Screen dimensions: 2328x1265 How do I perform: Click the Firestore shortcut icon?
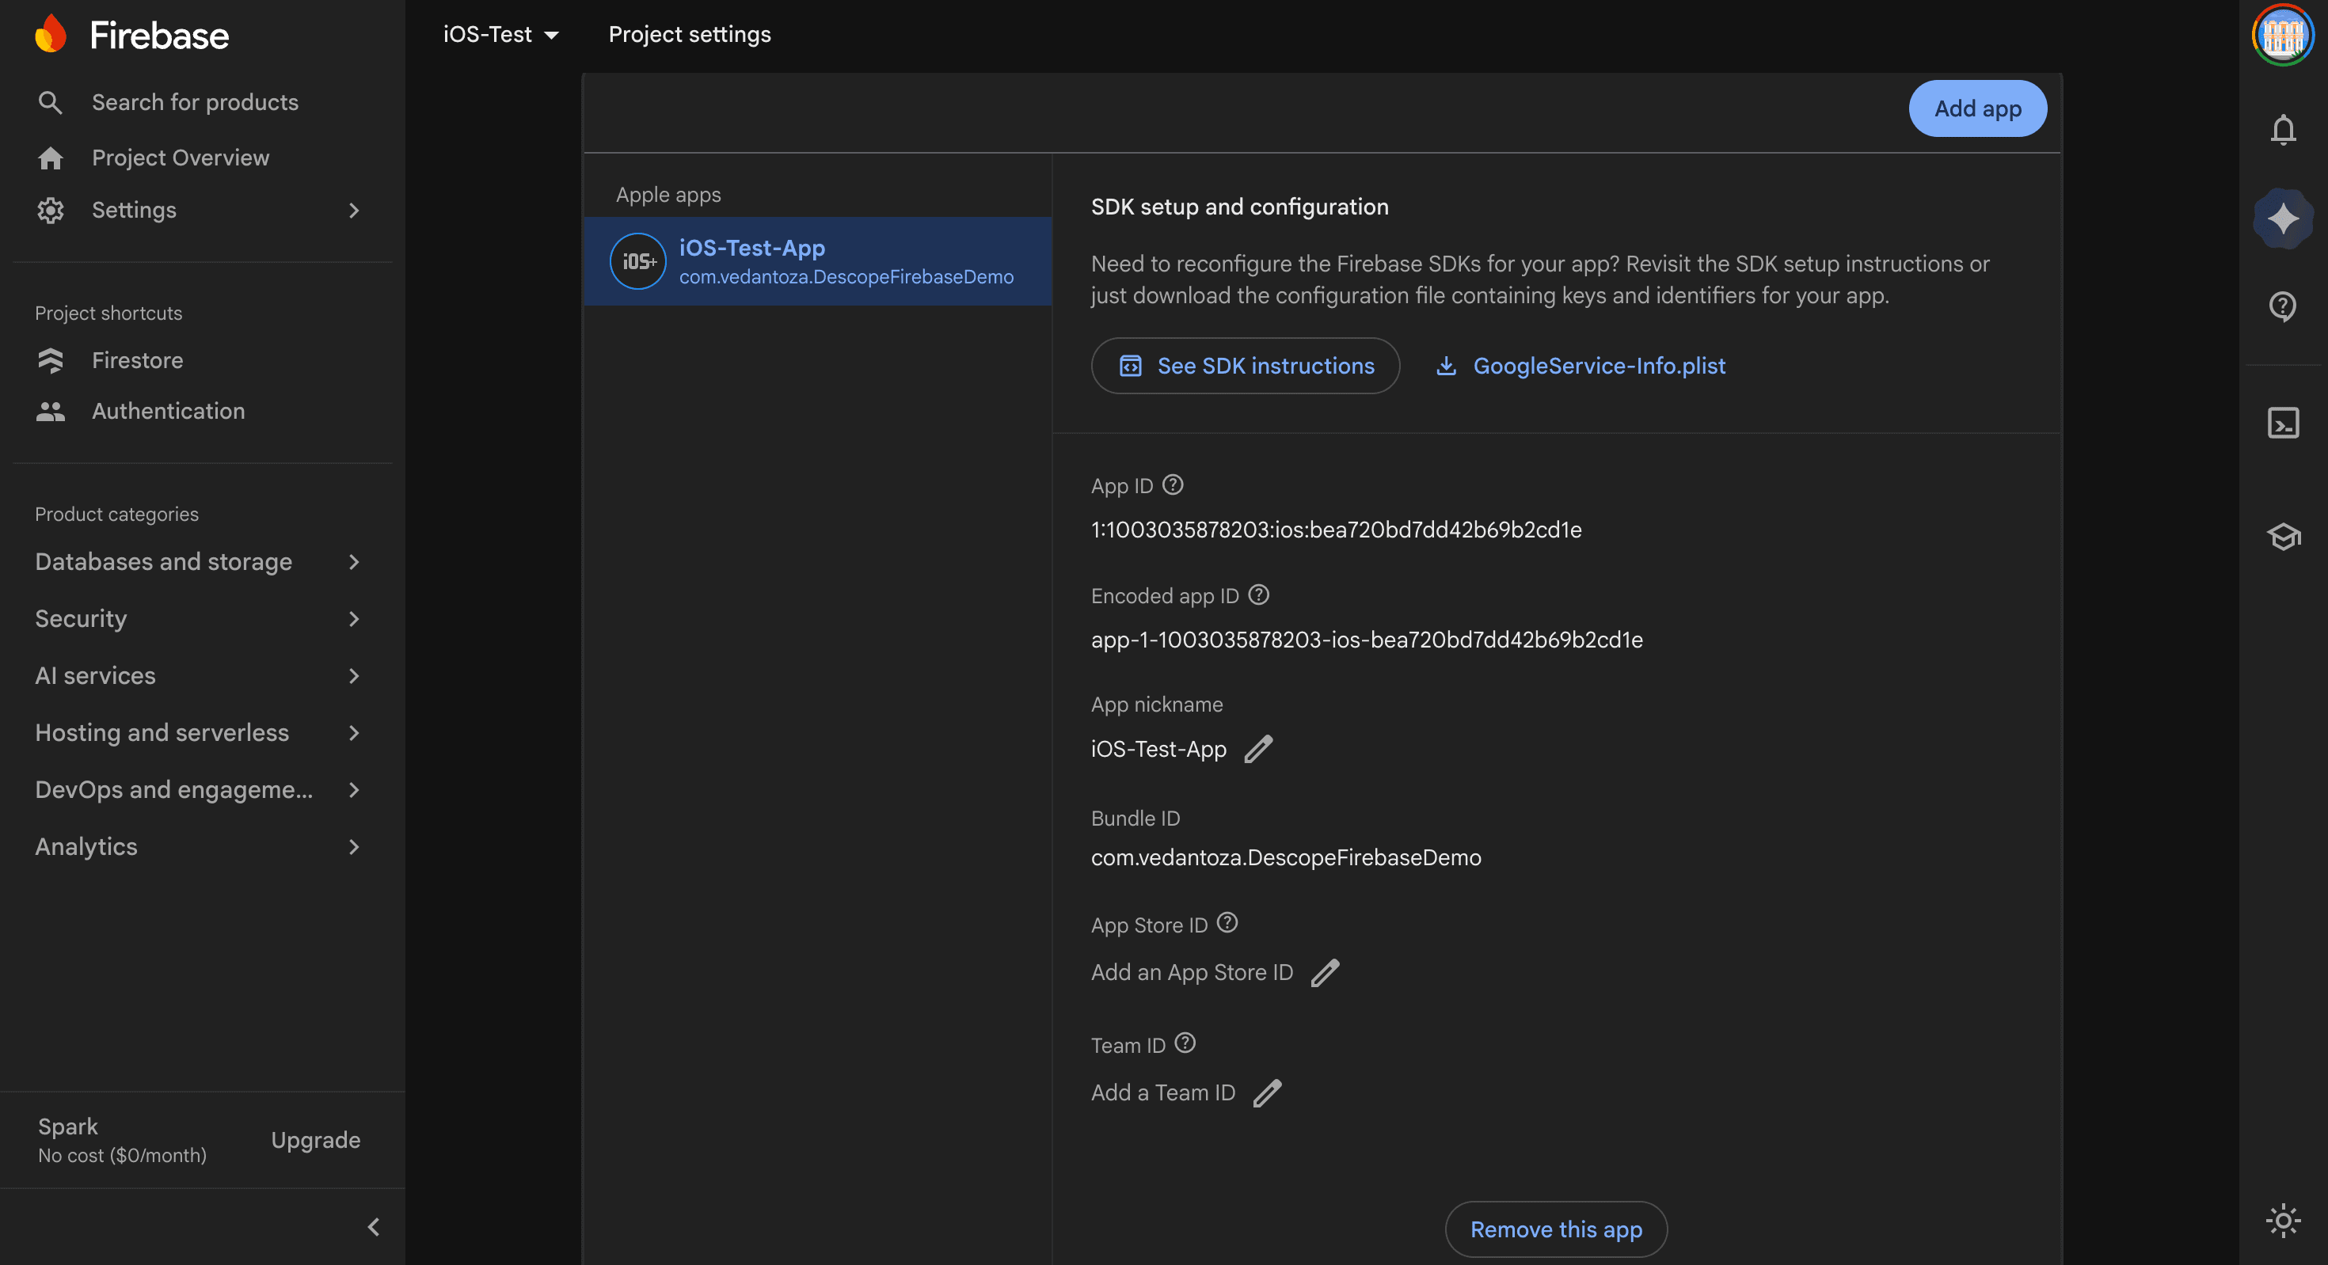click(51, 360)
